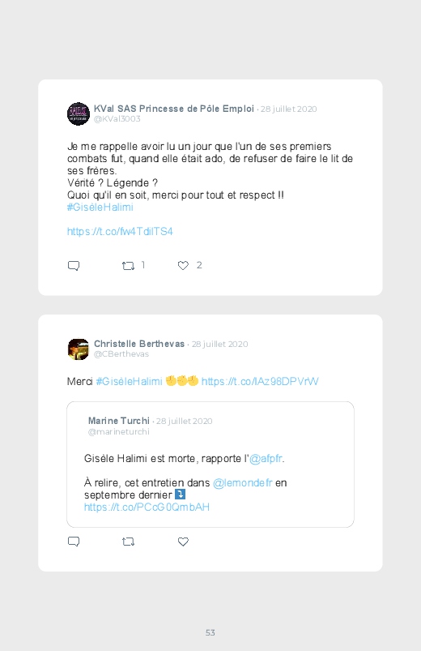The width and height of the screenshot is (421, 651).
Task: Open the @lemondefr mention
Action: click(243, 483)
